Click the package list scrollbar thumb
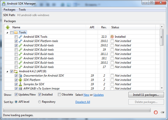Viewport: 168px width, 120px height. point(162,37)
